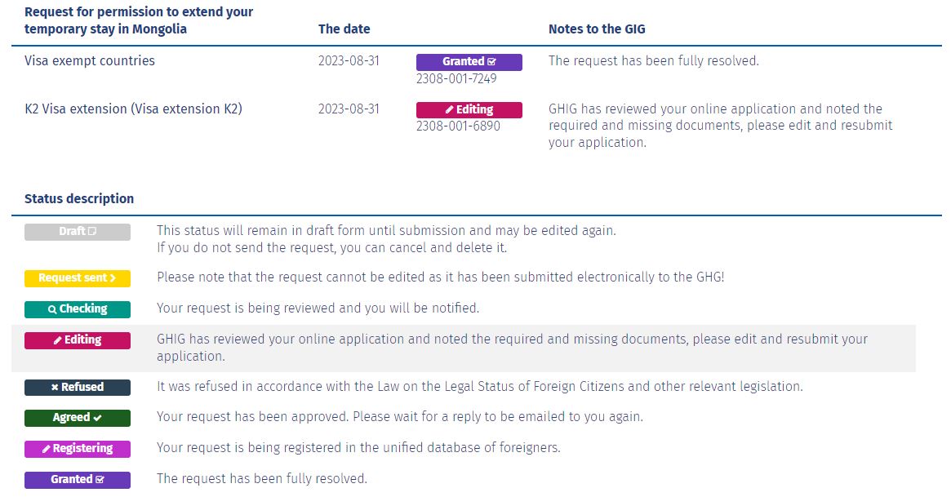Click date 2023-08-31 of the K2 Visa extension row
Image resolution: width=951 pixels, height=497 pixels.
(349, 109)
